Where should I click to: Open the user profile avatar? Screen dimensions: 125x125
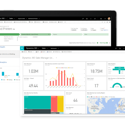[109, 18]
